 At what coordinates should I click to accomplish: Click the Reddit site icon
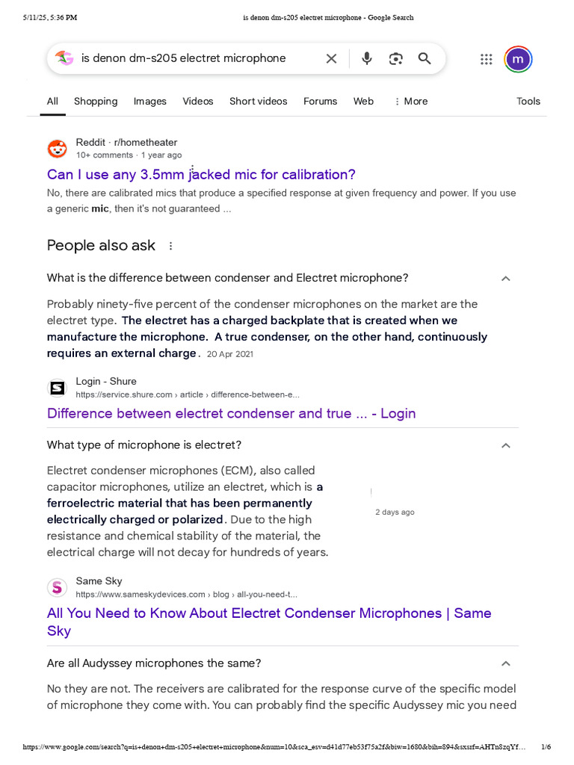tap(57, 149)
